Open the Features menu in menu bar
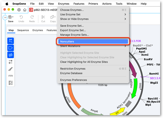This screenshot has height=118, width=163. pyautogui.click(x=79, y=4)
